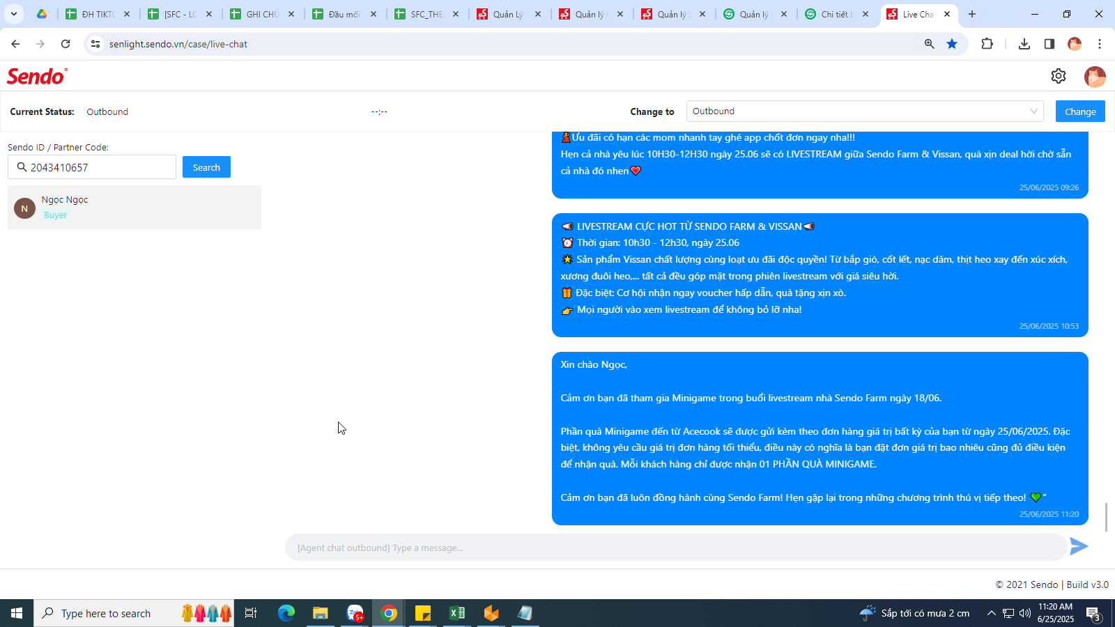1115x627 pixels.
Task: Open the Chrome profile avatar
Action: (x=1075, y=44)
